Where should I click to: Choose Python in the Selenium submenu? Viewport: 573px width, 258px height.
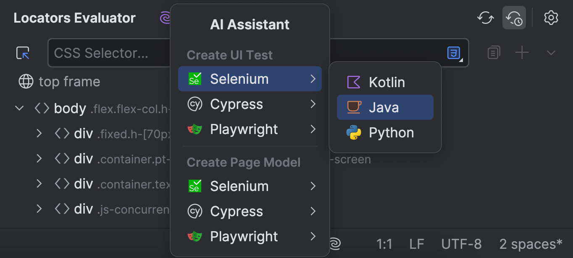tap(391, 132)
